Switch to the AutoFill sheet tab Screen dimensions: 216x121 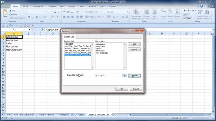coord(81,115)
